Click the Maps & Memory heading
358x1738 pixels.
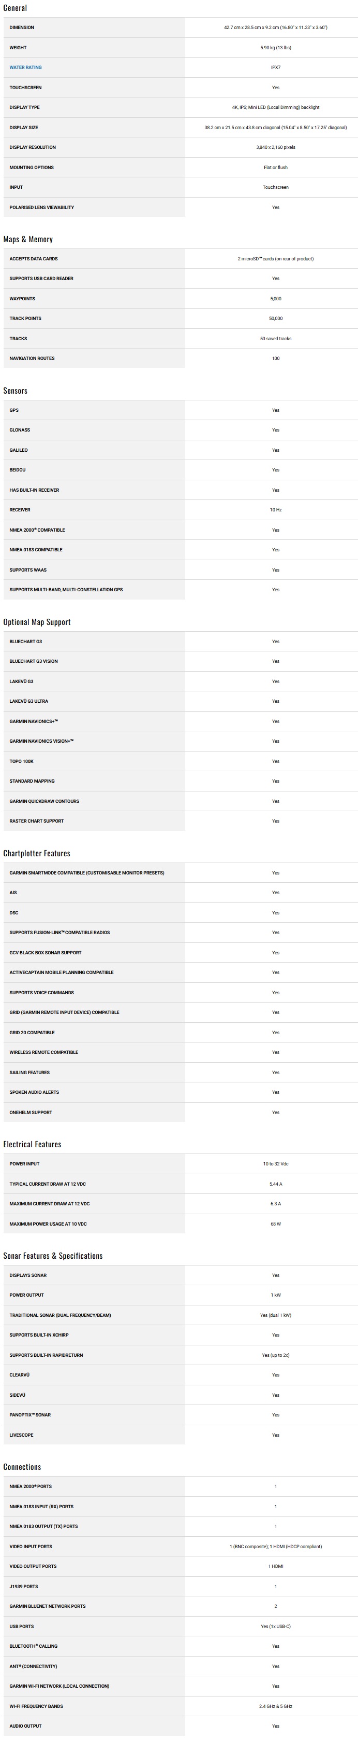point(27,240)
